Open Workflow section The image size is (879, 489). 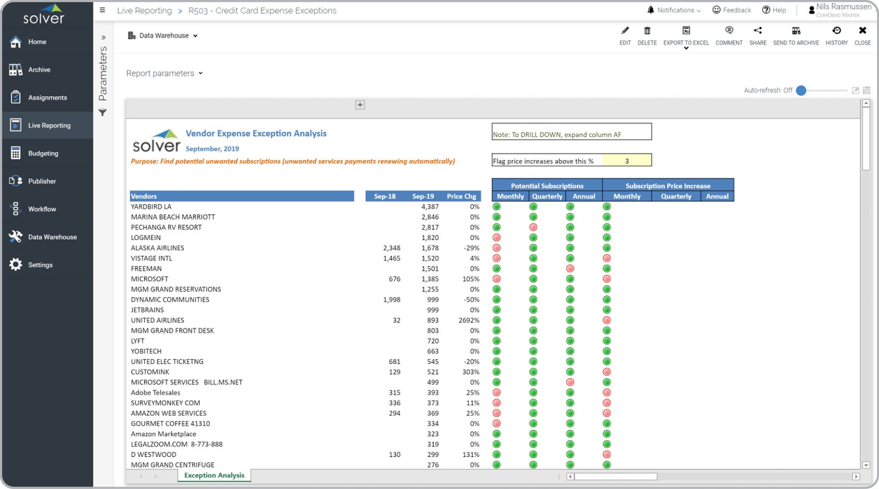tap(46, 209)
